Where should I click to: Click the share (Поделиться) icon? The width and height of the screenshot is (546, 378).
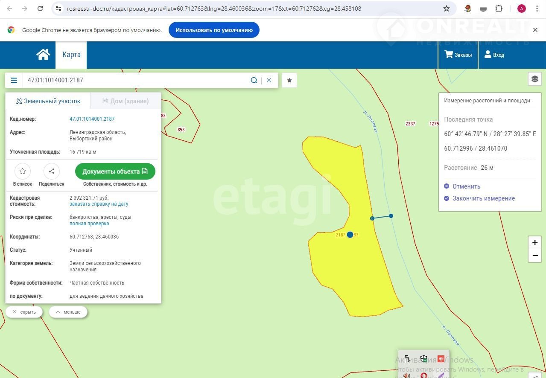pyautogui.click(x=52, y=172)
